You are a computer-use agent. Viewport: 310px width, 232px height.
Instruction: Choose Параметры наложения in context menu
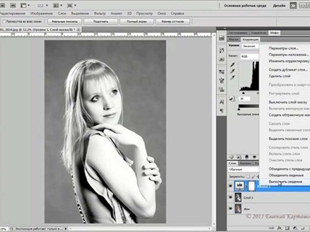pyautogui.click(x=289, y=54)
